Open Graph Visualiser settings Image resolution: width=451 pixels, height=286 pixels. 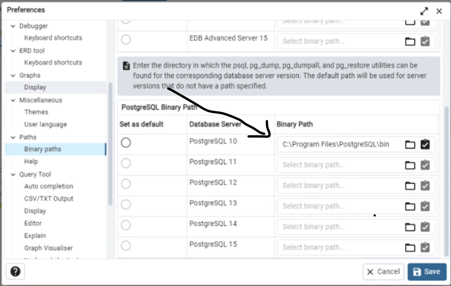click(x=48, y=248)
